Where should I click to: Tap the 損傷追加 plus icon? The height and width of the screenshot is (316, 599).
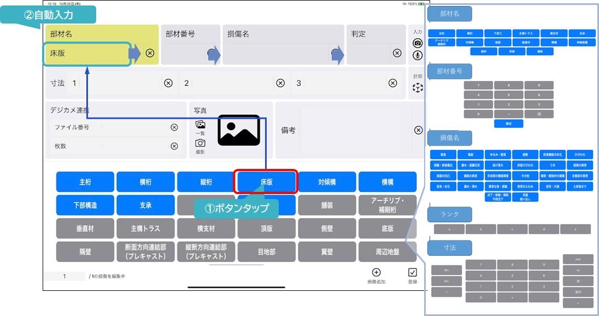376,272
